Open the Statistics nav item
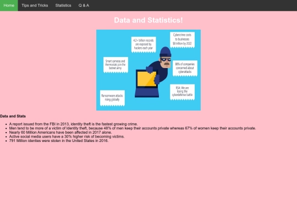This screenshot has height=222, width=297. click(63, 5)
